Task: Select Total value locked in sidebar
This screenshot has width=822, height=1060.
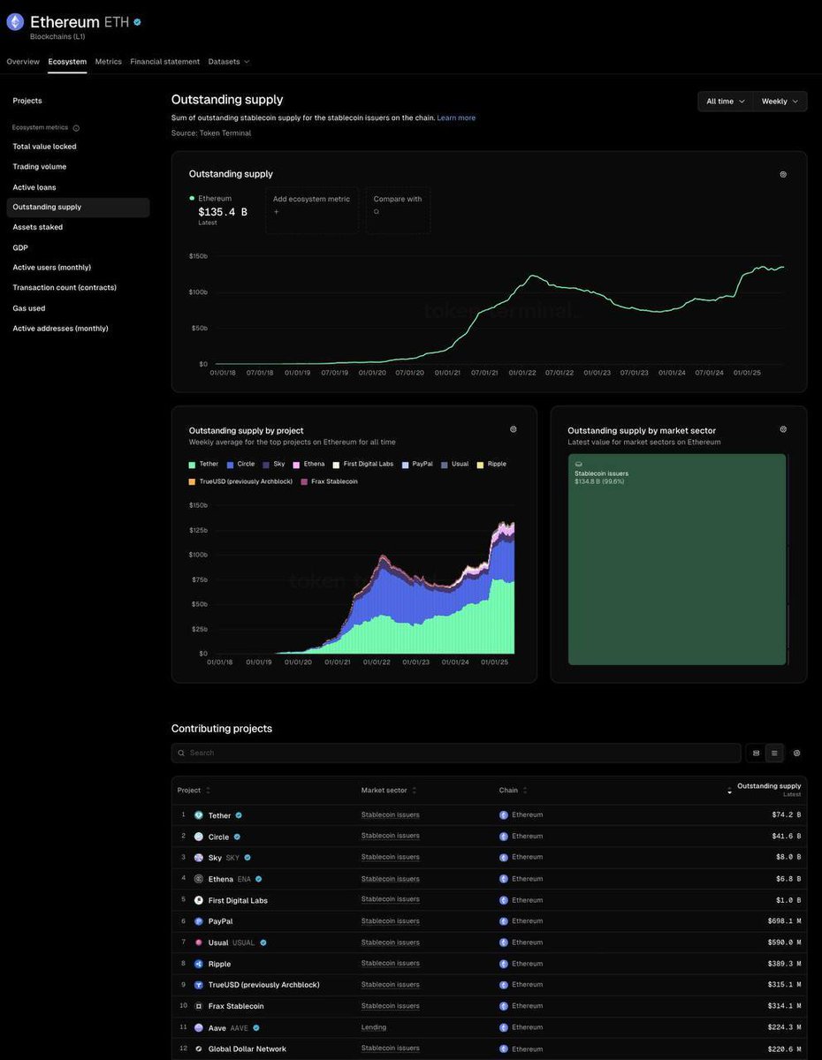Action: pos(44,147)
